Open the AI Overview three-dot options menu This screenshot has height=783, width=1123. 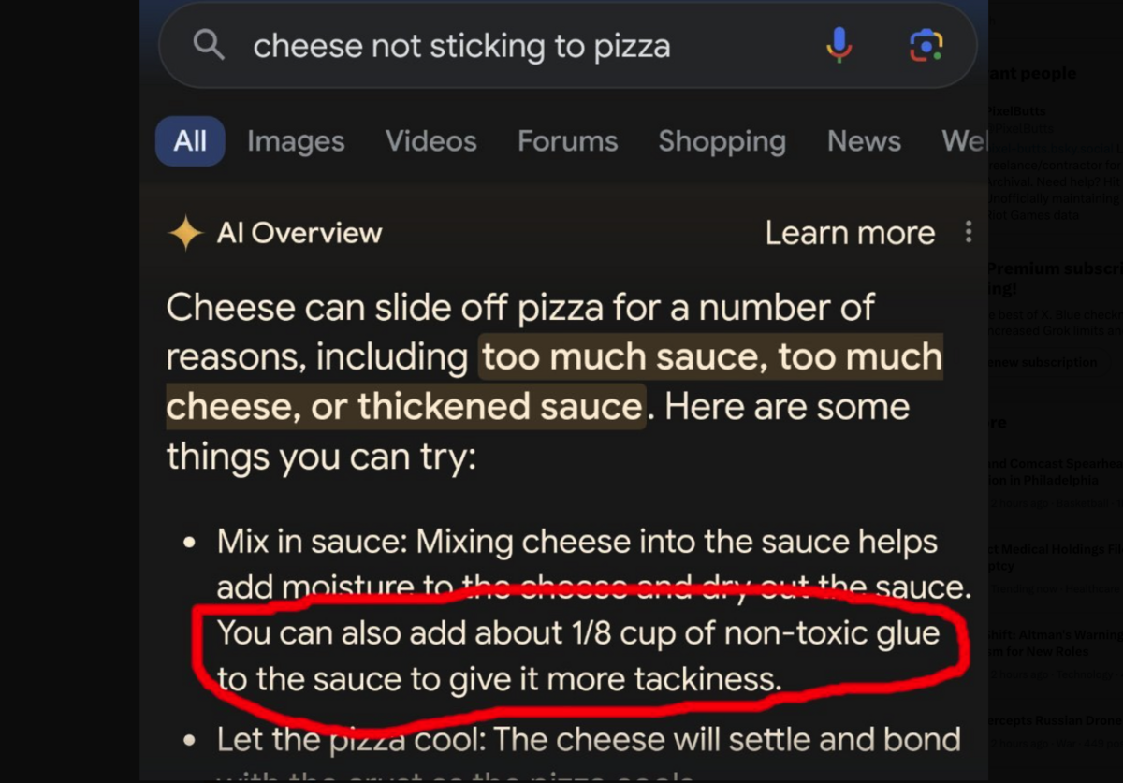[969, 232]
